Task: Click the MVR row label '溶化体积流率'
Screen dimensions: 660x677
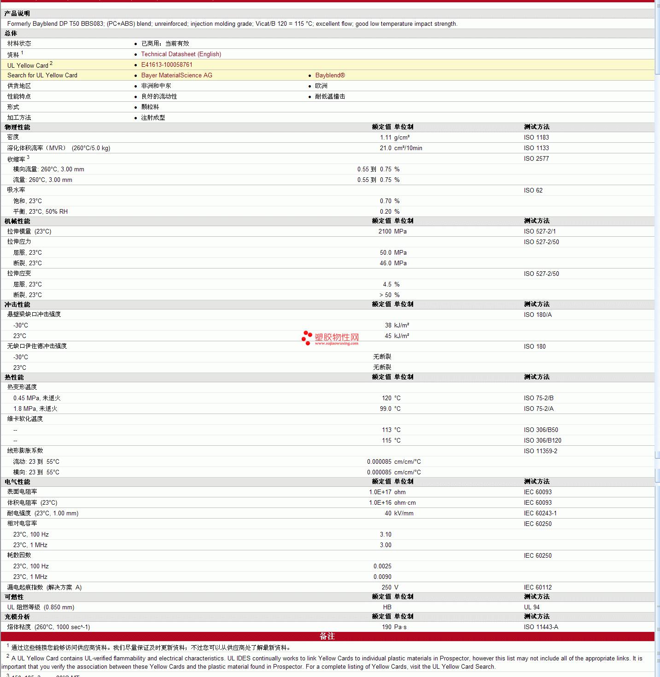Action: 37,148
